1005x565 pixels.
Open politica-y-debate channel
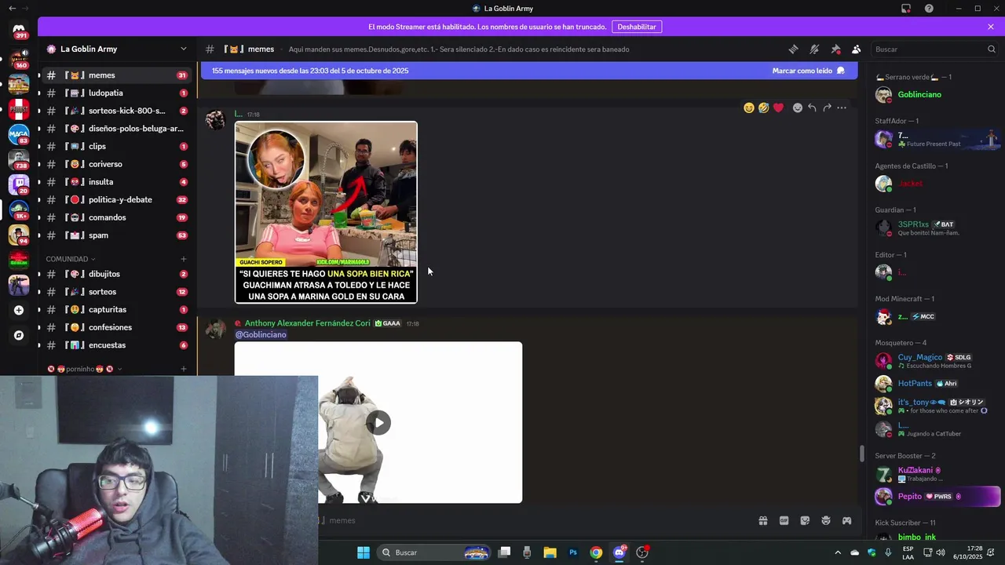[116, 199]
